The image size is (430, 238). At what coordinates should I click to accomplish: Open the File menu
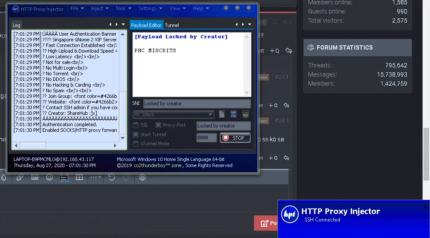click(x=77, y=9)
